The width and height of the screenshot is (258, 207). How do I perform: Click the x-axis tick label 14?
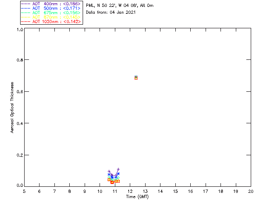(160, 191)
